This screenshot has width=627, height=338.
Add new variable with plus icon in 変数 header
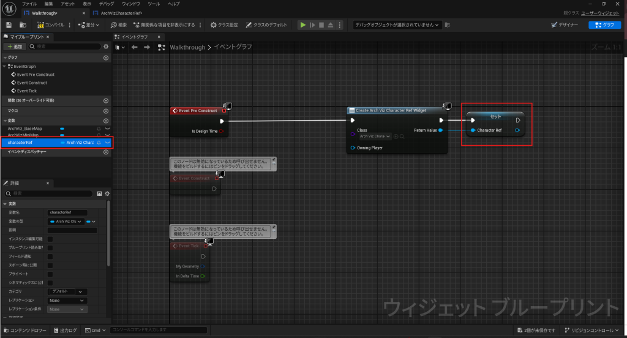106,121
